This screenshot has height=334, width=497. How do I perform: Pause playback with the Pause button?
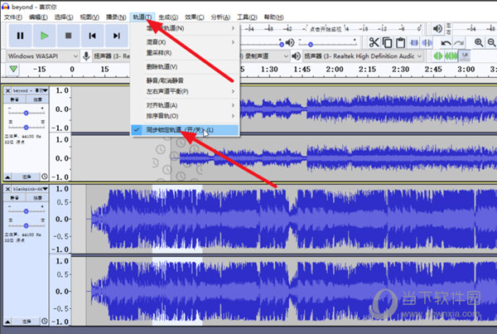(20, 36)
